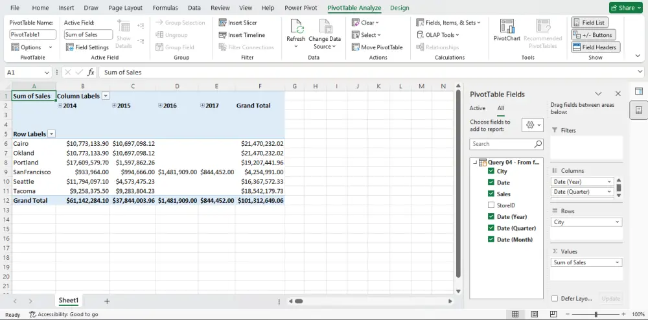Expand the 2016 column group

point(160,106)
